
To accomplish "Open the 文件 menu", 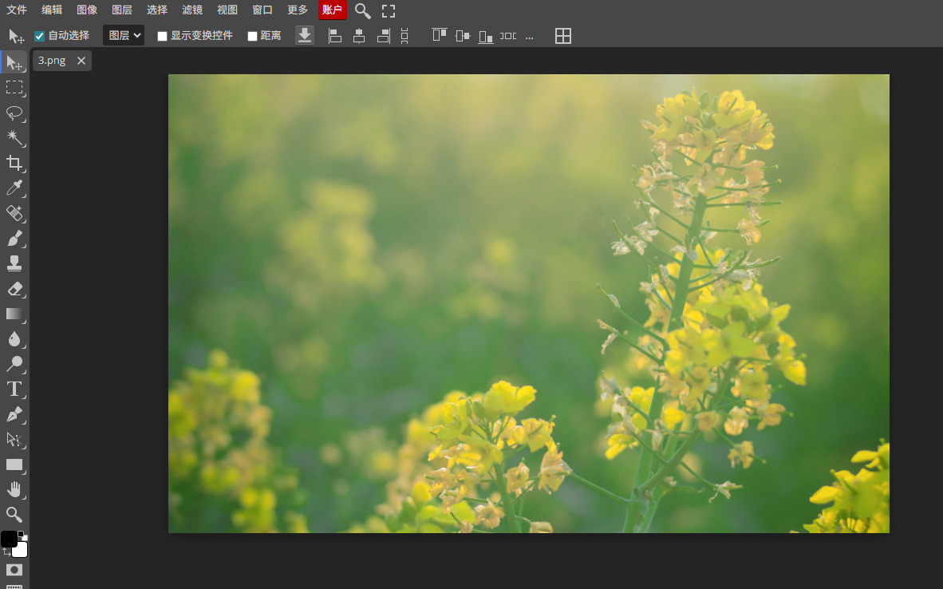I will (17, 10).
